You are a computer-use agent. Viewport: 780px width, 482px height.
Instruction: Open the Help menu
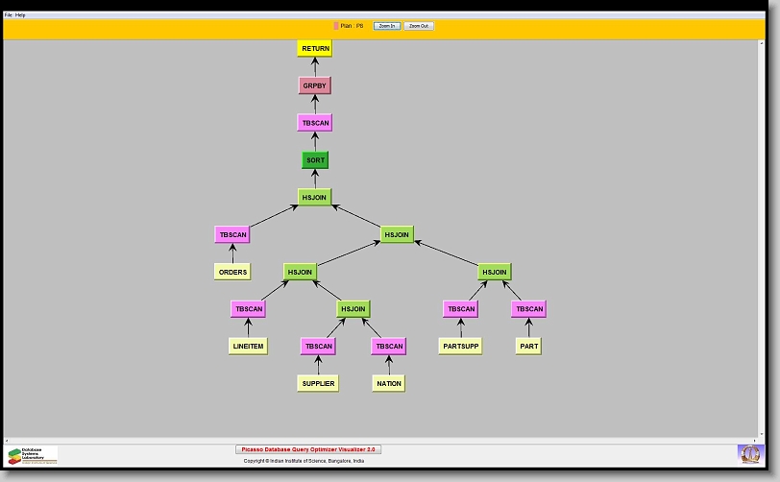(21, 15)
